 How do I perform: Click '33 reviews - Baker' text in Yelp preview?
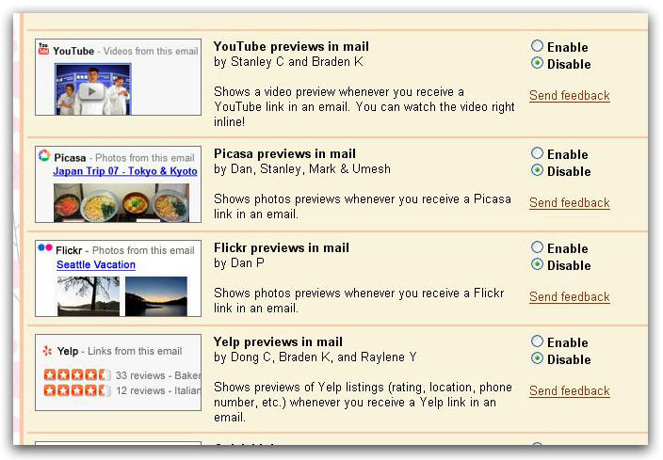[x=158, y=375]
